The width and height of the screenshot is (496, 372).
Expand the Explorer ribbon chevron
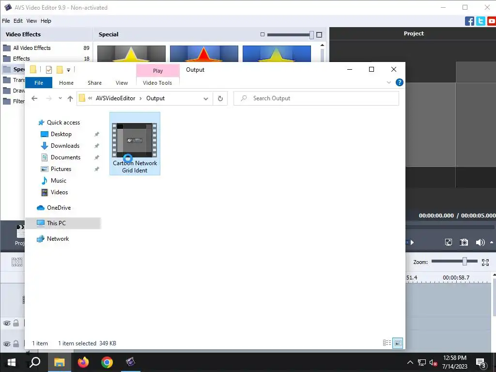tap(389, 82)
